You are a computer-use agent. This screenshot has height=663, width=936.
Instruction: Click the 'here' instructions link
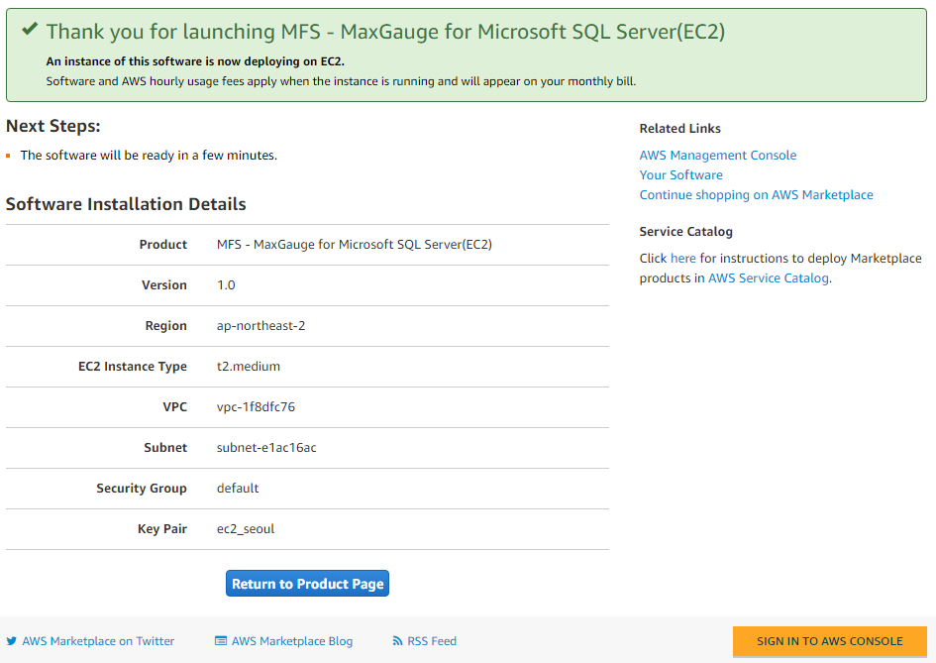tap(682, 258)
